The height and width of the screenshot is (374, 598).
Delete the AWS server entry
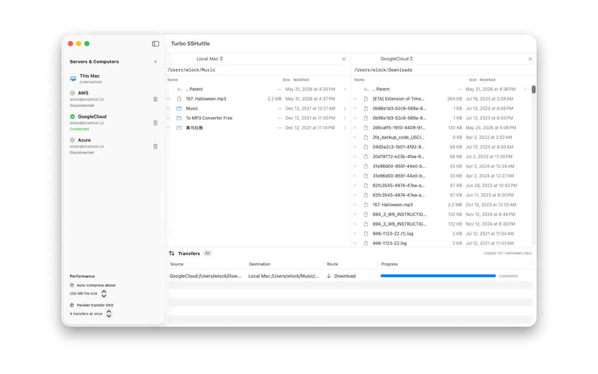pos(155,99)
